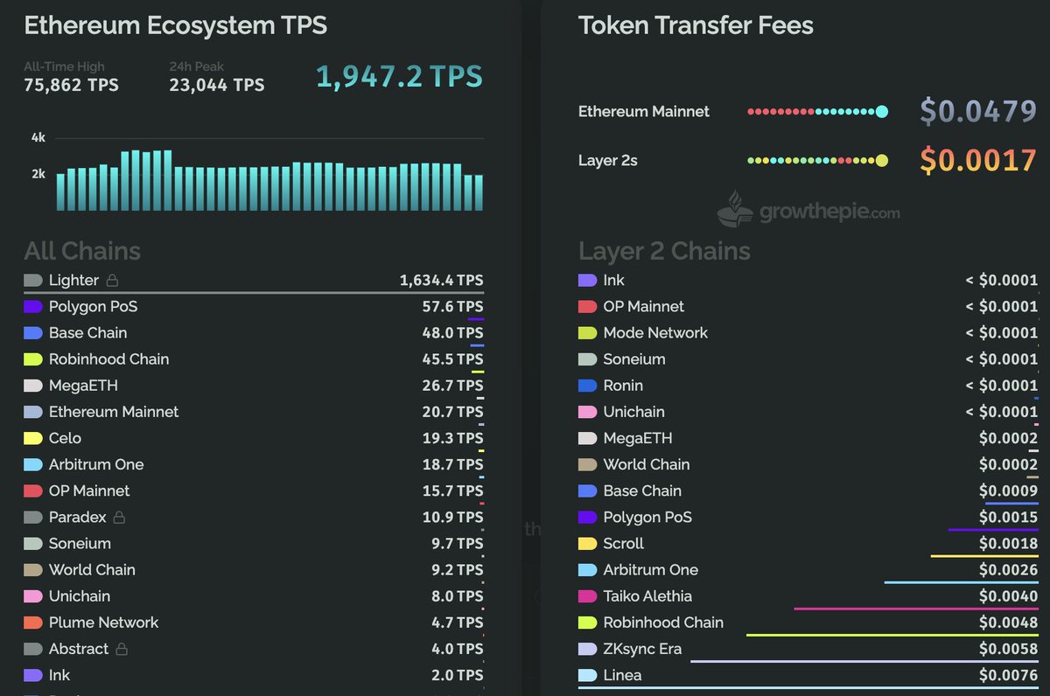Click the OP Mainnet tag in All Chains
1050x696 pixels.
(x=33, y=491)
